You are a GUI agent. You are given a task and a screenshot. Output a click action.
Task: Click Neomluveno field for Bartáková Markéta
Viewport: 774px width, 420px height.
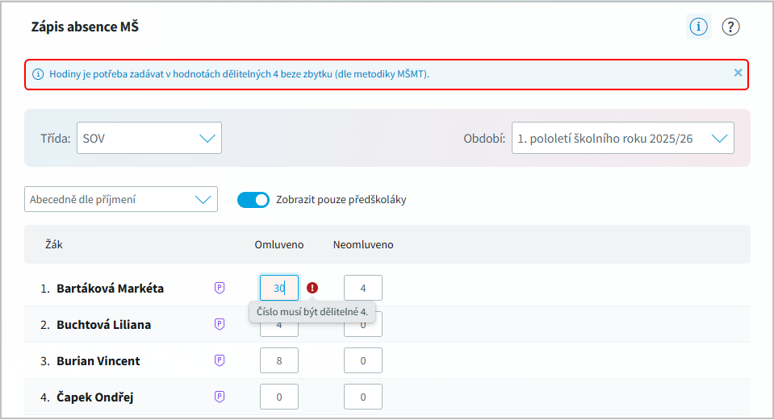click(x=363, y=288)
